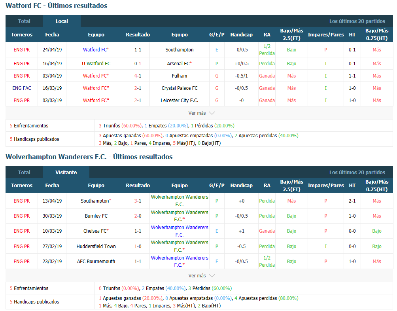Select the Visitante tab

(66, 172)
